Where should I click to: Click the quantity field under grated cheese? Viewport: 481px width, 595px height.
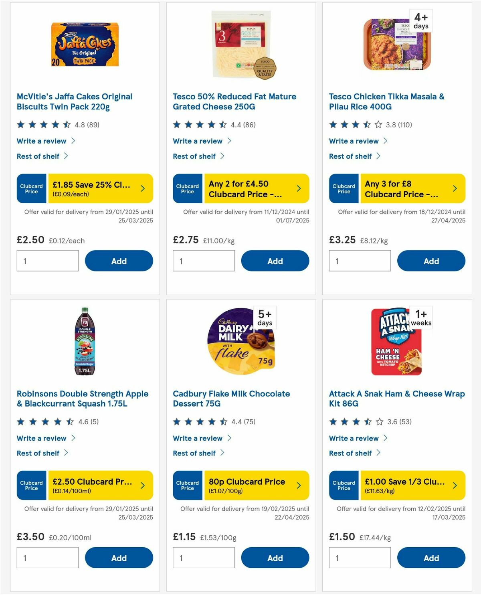pyautogui.click(x=204, y=261)
